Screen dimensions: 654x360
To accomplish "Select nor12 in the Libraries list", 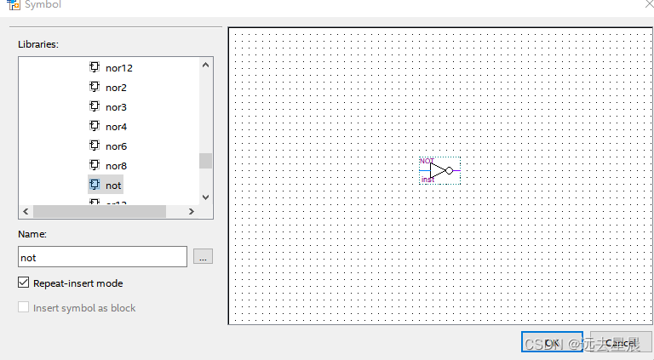I will [119, 68].
